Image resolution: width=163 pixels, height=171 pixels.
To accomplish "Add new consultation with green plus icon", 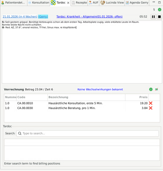I will (159, 10).
